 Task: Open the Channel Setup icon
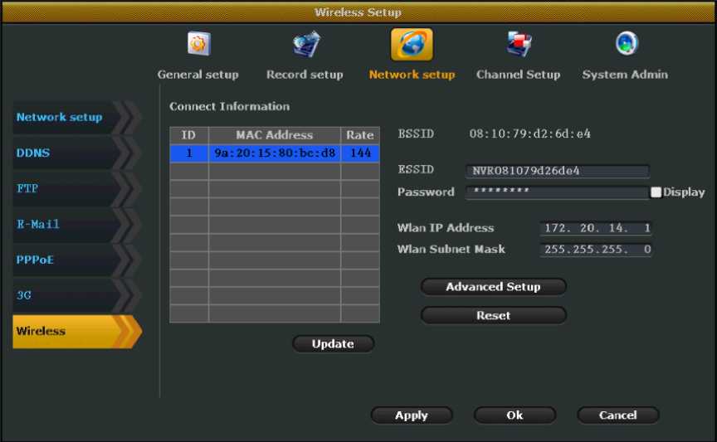(x=519, y=45)
